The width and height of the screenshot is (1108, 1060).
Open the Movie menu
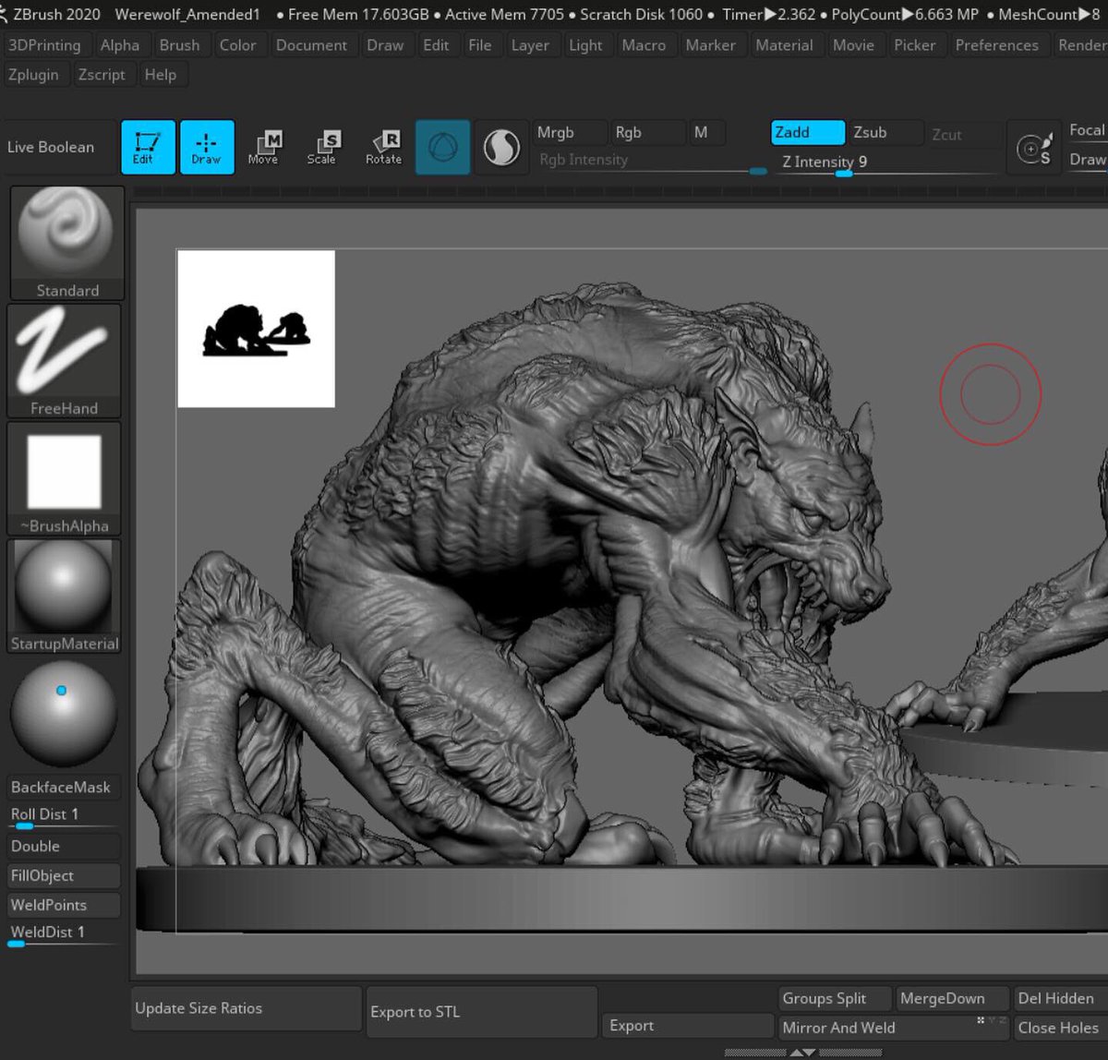[853, 45]
